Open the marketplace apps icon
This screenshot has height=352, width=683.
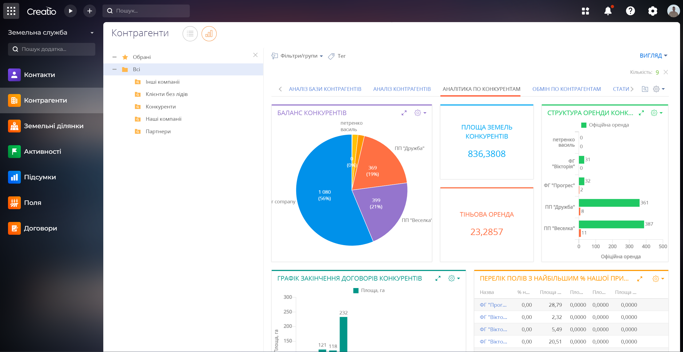[x=585, y=11]
